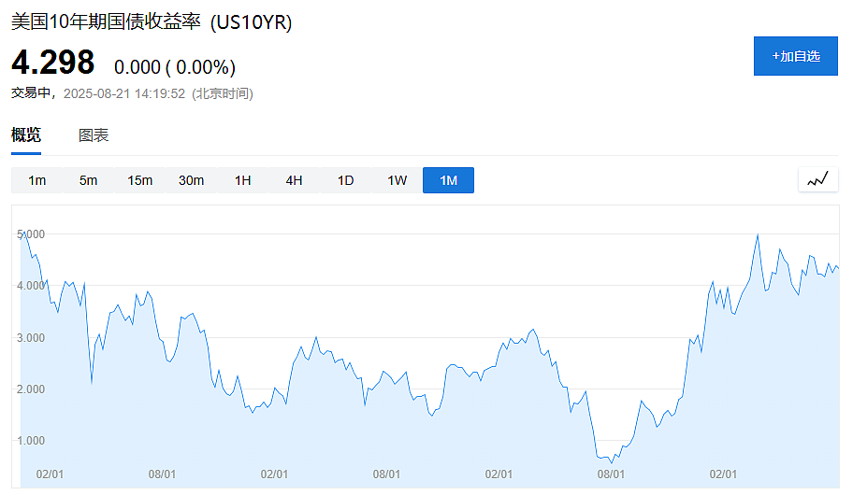Set chart to 4H interval
853x495 pixels.
pos(294,180)
